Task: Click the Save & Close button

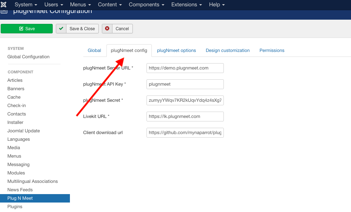Action: [x=77, y=28]
